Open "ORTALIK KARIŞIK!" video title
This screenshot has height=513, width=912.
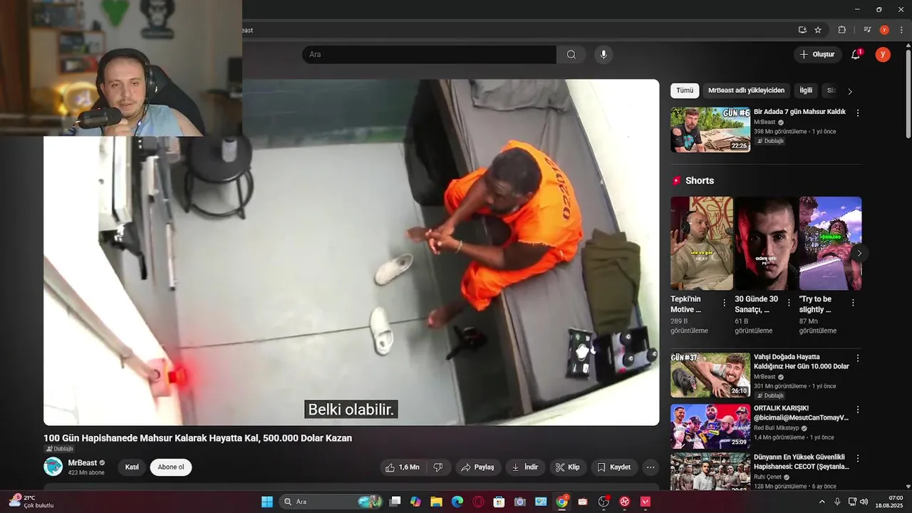[x=801, y=413]
